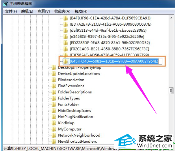175x151 pixels.
Task: Expand the FileAssociation key
Action: point(48,80)
